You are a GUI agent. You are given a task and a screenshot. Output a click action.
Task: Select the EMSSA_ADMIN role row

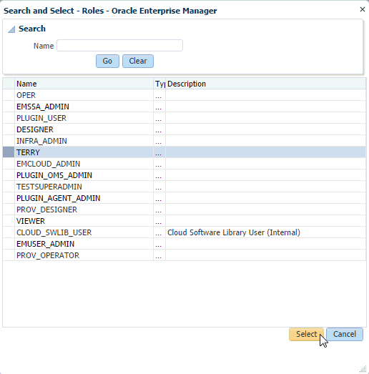pos(184,107)
